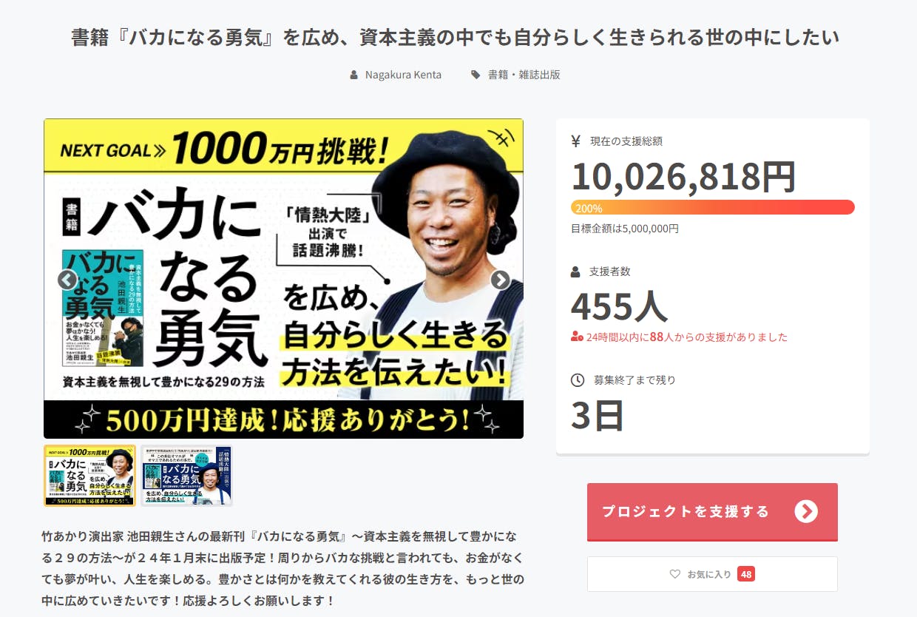Image resolution: width=917 pixels, height=617 pixels.
Task: Click the tag icon beside 書籍・雑誌出版
Action: [x=476, y=75]
